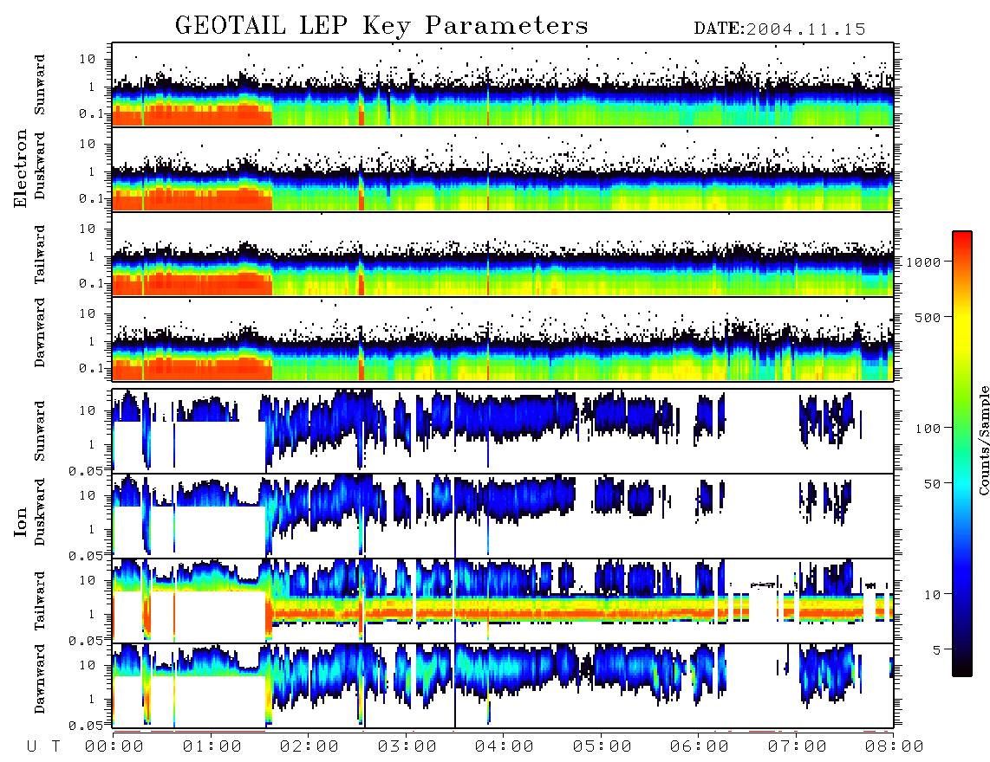The height and width of the screenshot is (762, 990).
Task: Click the Electron 'Dawnward' panel label
Action: 39,333
